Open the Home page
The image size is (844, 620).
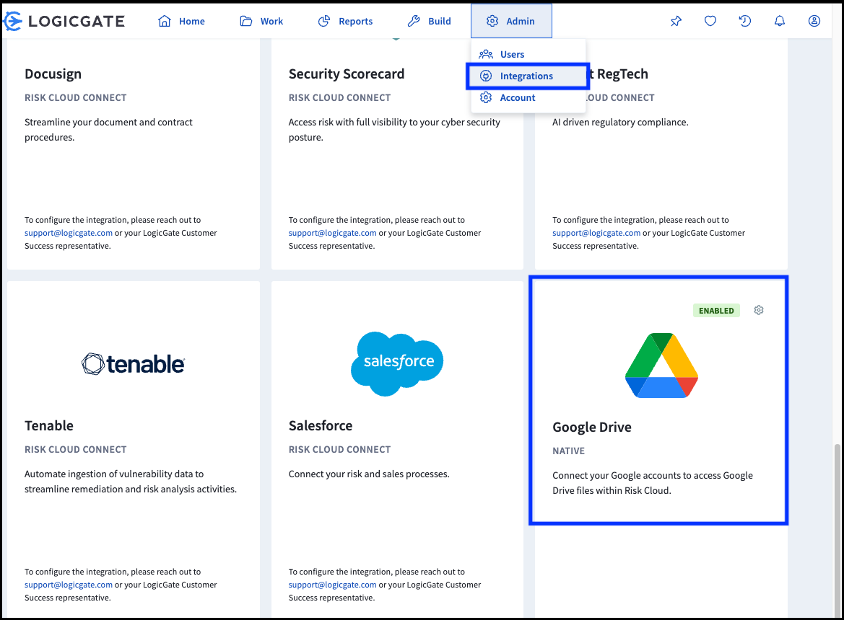181,21
